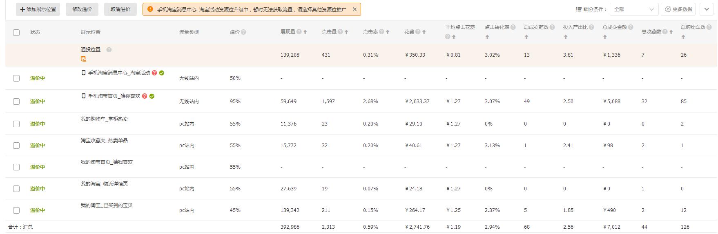Sort by 投入产出比 using its arrow
The height and width of the screenshot is (234, 718).
click(566, 37)
